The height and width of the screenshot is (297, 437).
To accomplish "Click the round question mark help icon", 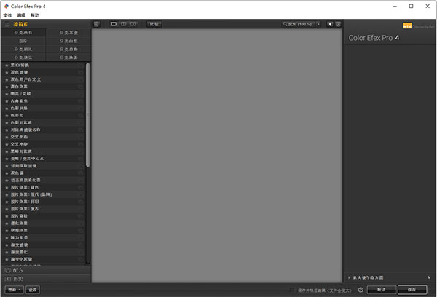I will (361, 290).
